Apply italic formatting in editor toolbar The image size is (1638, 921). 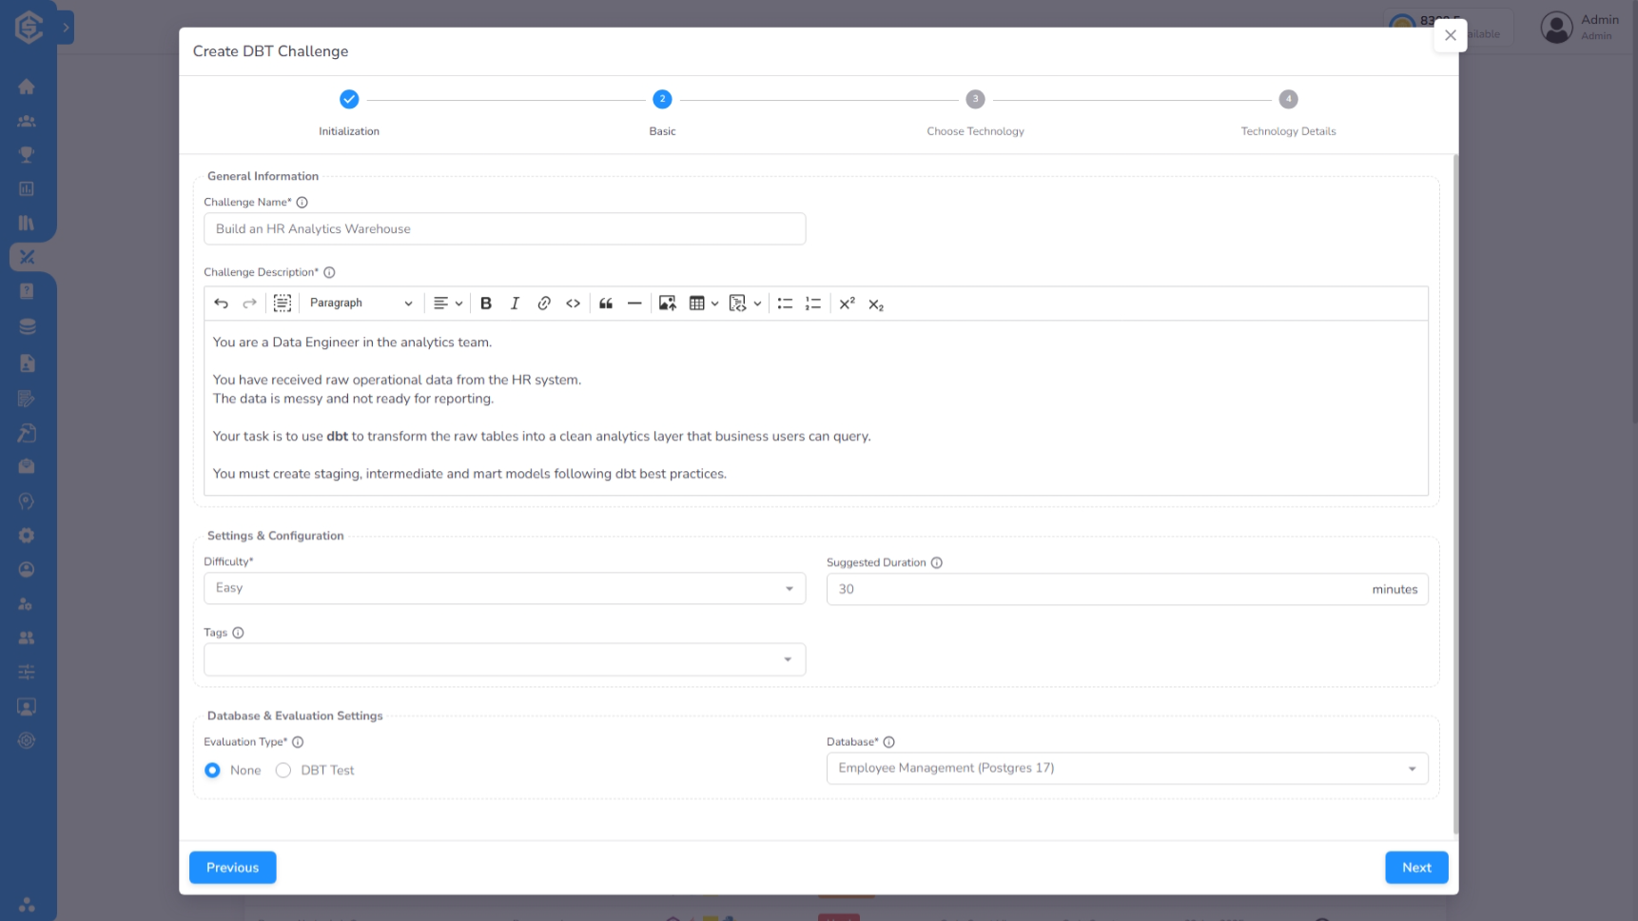click(x=515, y=304)
